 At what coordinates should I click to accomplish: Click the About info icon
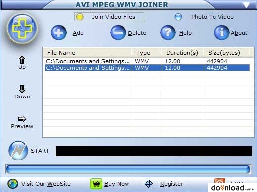(x=222, y=32)
